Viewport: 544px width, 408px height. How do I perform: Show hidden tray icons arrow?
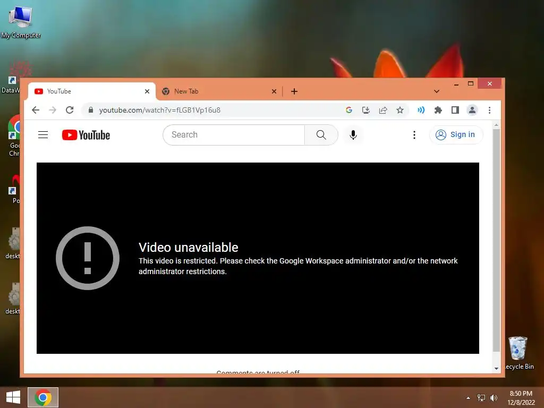coord(469,398)
